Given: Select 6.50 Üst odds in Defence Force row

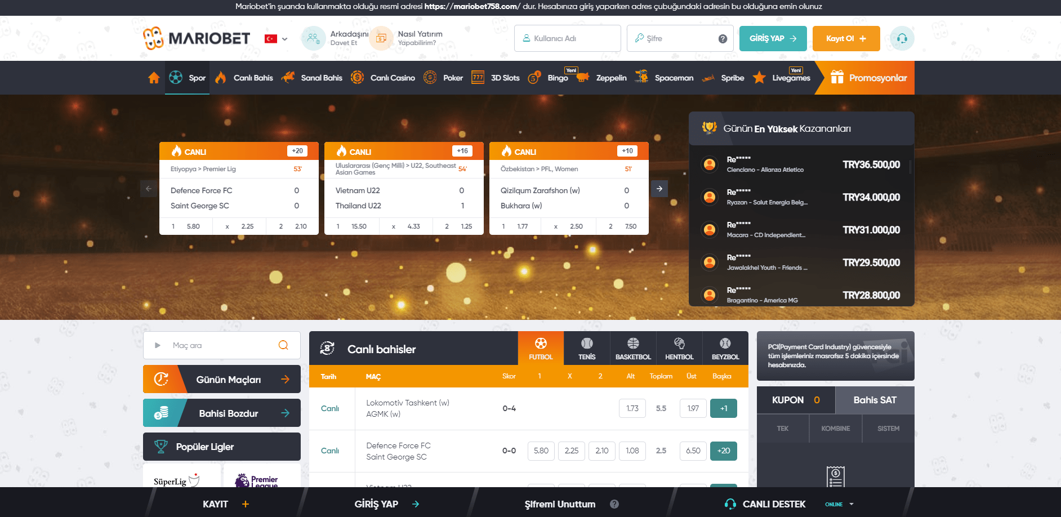Looking at the screenshot, I should tap(693, 451).
